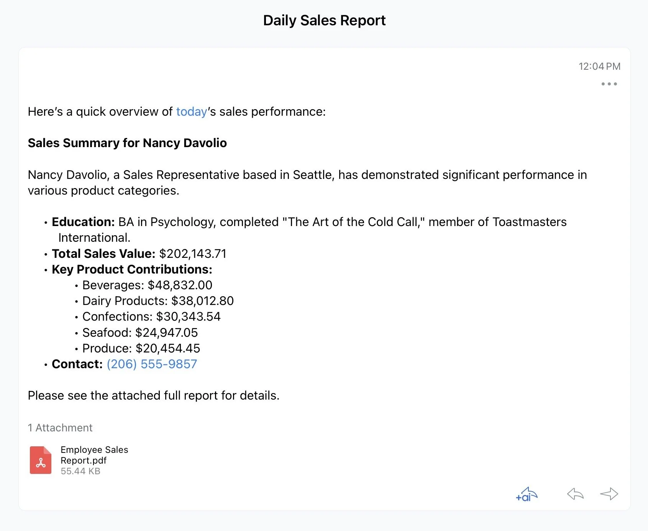Image resolution: width=648 pixels, height=531 pixels.
Task: Click the Education bullet text
Action: [x=309, y=229]
